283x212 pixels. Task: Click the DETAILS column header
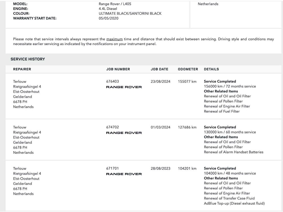[x=211, y=69]
